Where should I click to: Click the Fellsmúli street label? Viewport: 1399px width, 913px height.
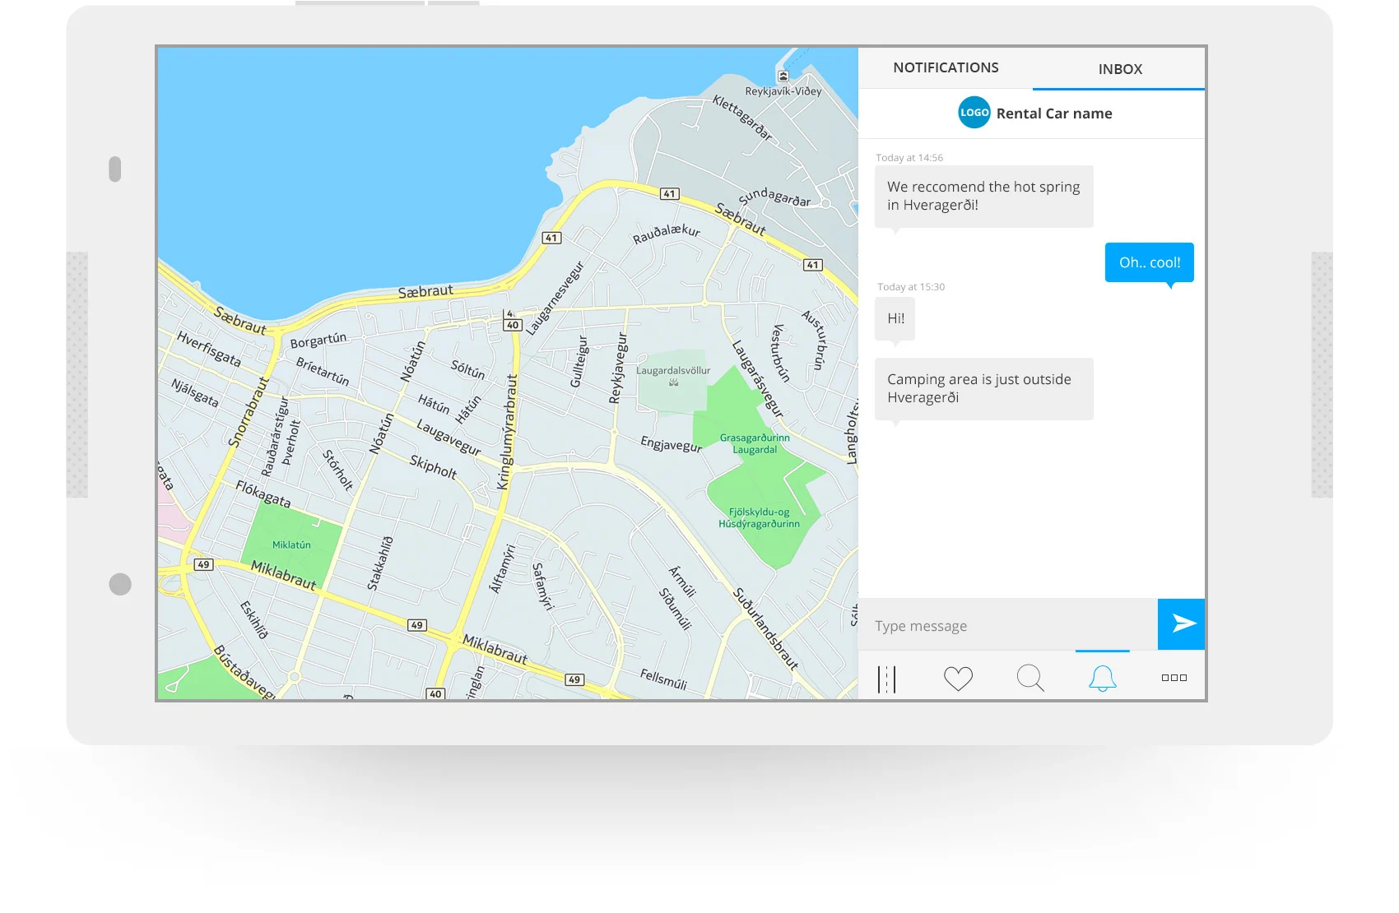tap(663, 679)
